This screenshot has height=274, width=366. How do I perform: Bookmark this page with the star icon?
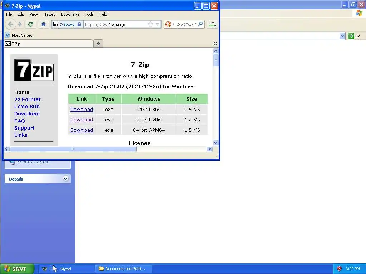(150, 25)
